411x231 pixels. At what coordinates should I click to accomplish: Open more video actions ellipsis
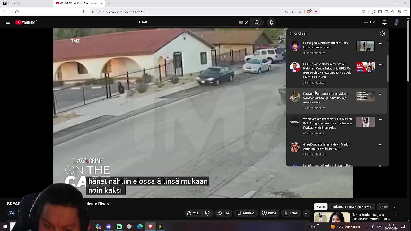point(307,213)
